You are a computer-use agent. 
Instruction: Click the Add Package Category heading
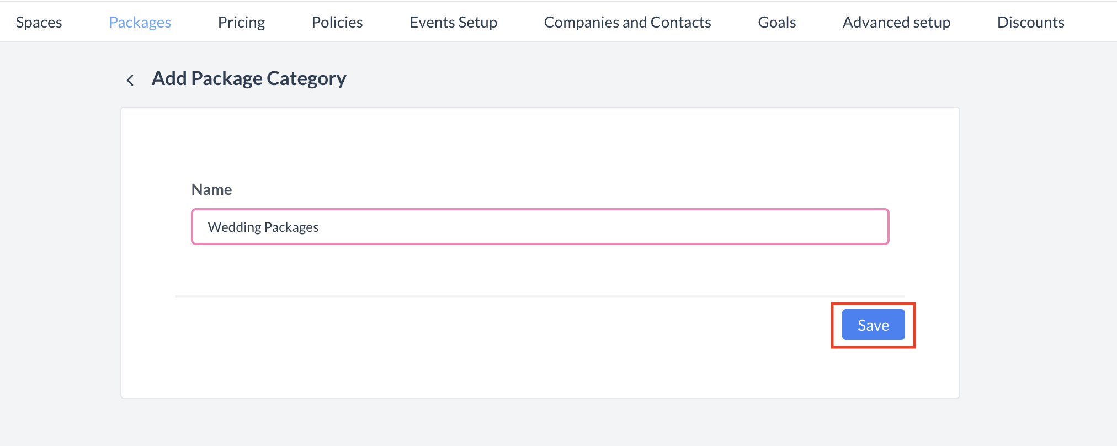click(x=248, y=78)
